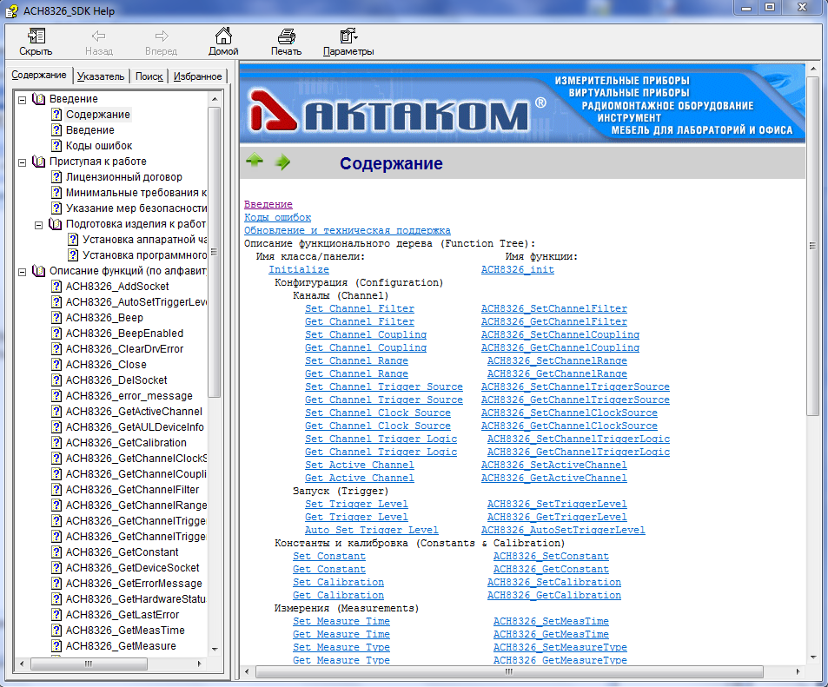Select ACH8326_error_message in the tree
828x687 pixels.
[129, 396]
